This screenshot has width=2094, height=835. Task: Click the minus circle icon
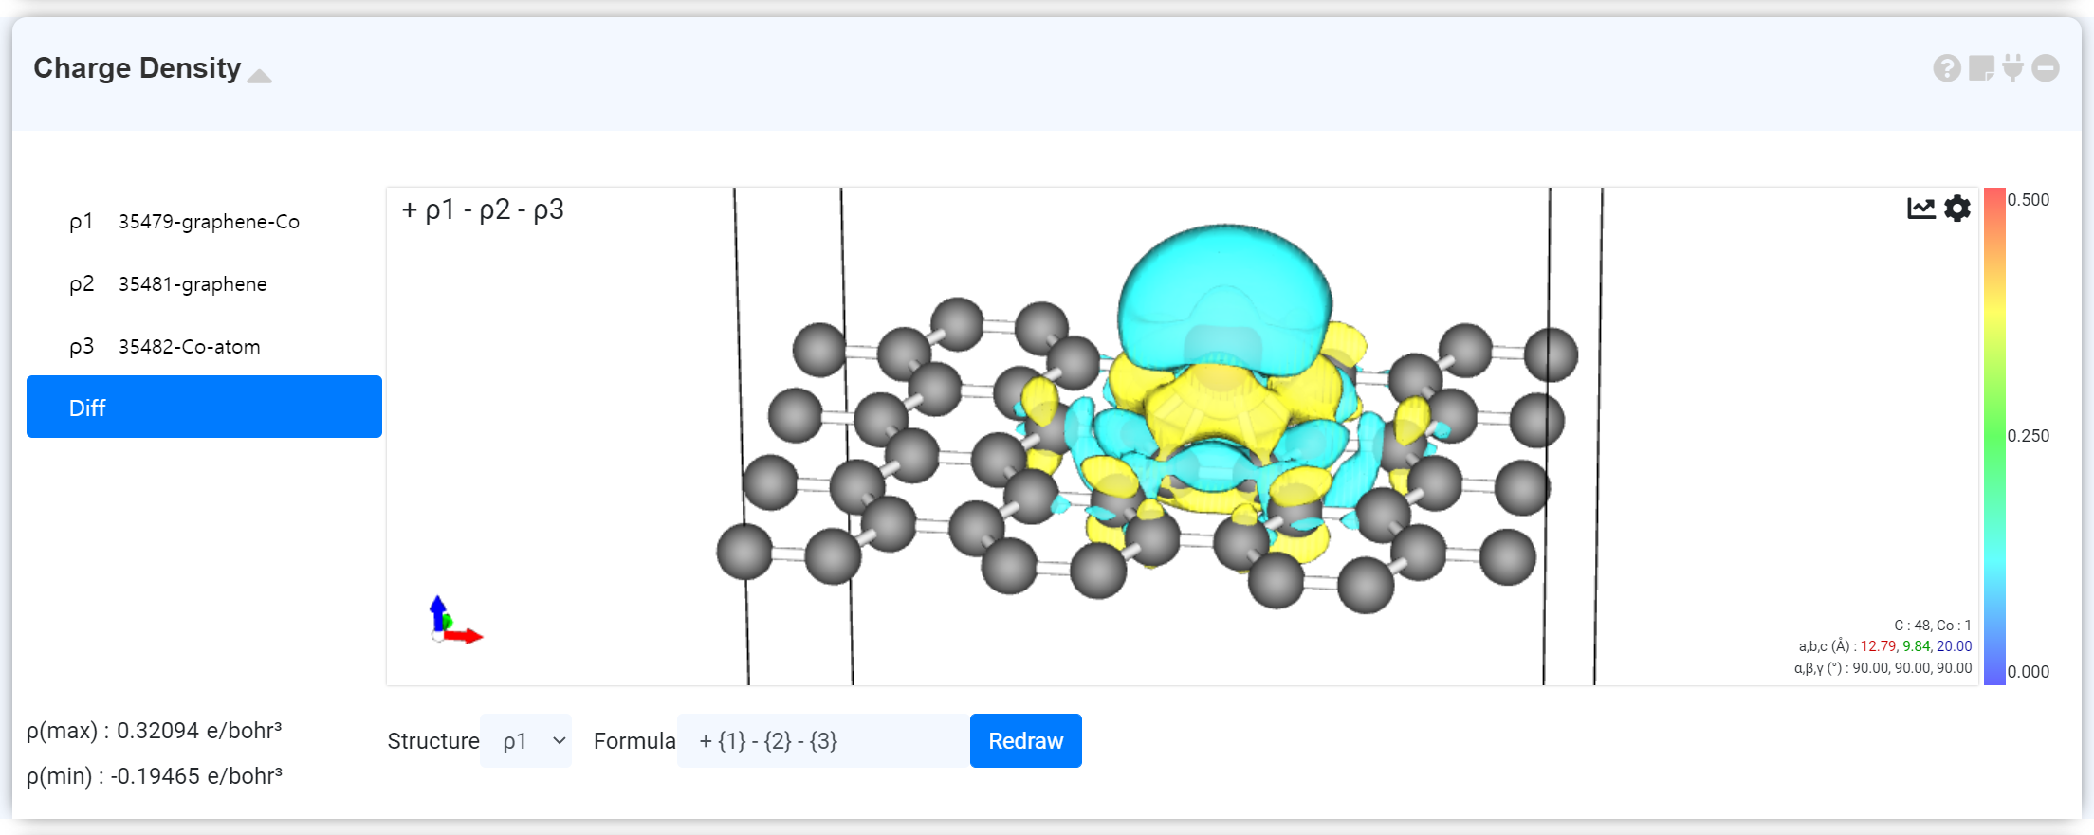(2046, 68)
